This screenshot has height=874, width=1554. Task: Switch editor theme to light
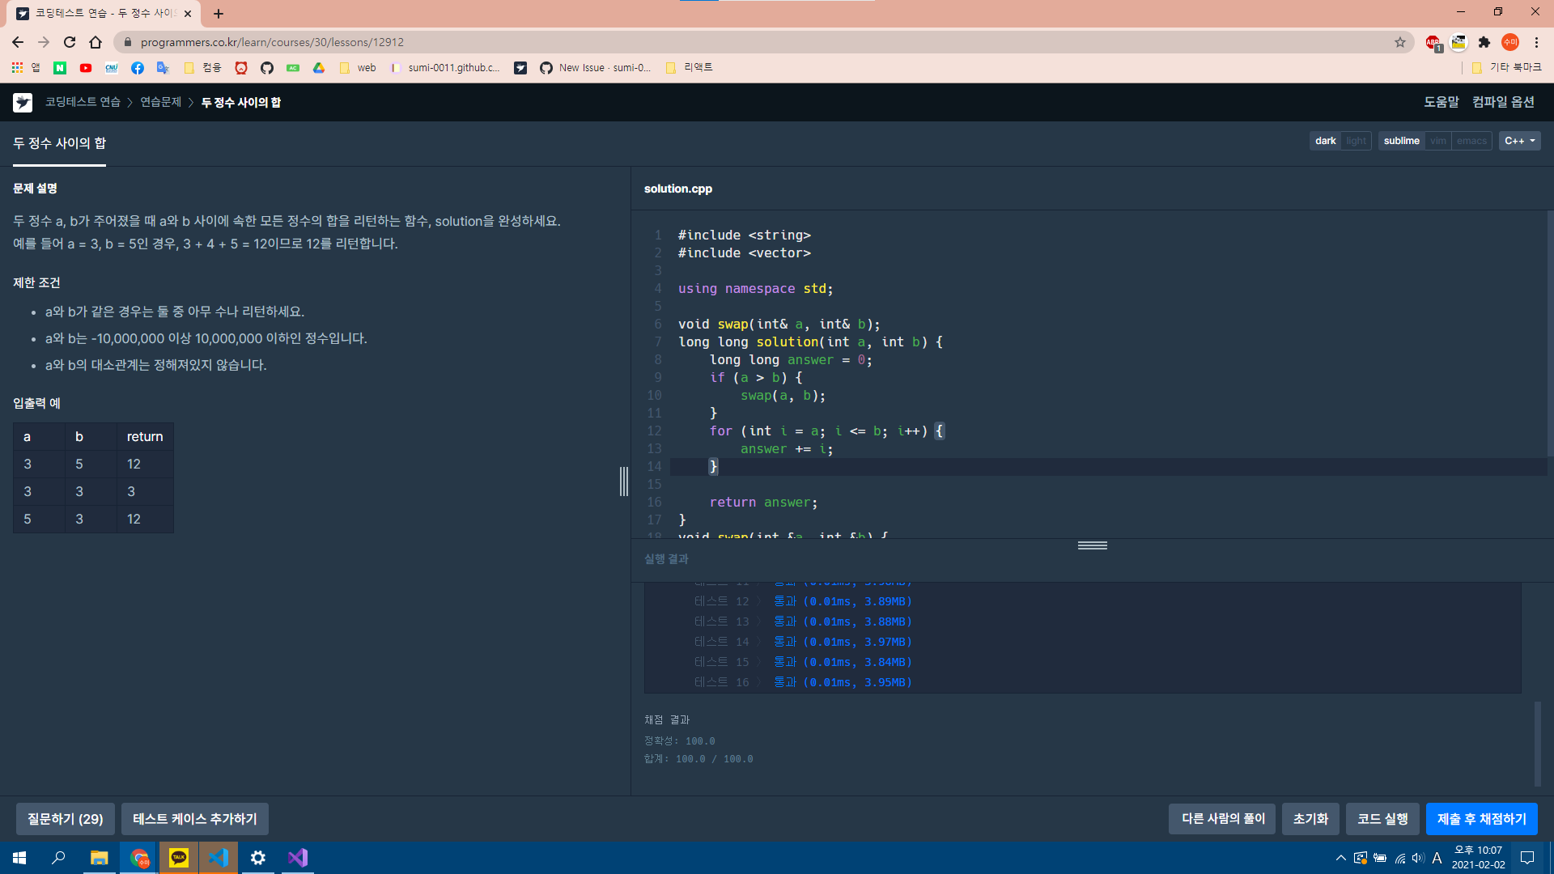click(1356, 141)
